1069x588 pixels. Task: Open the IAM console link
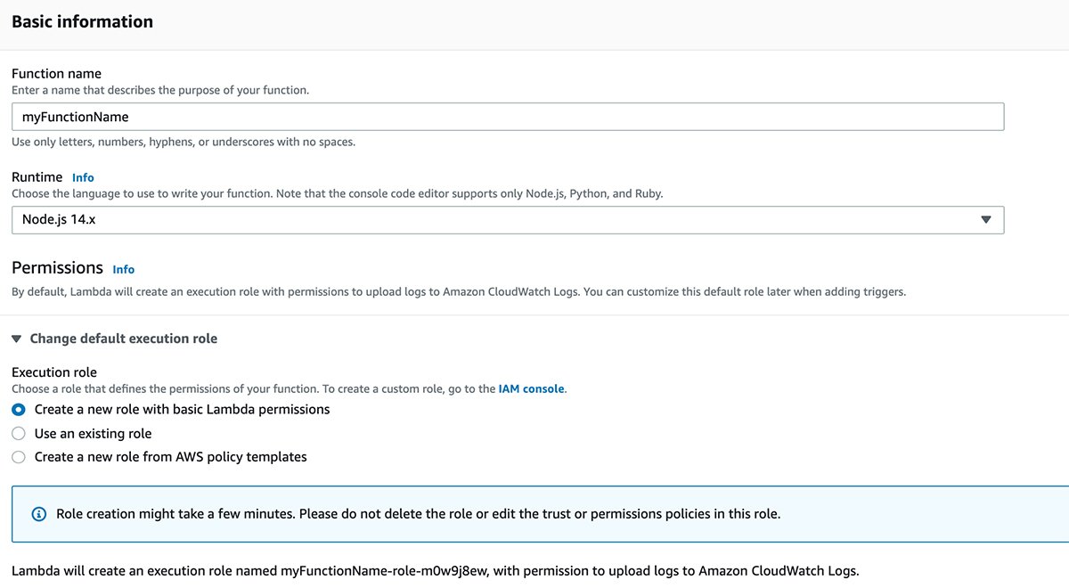(x=531, y=388)
